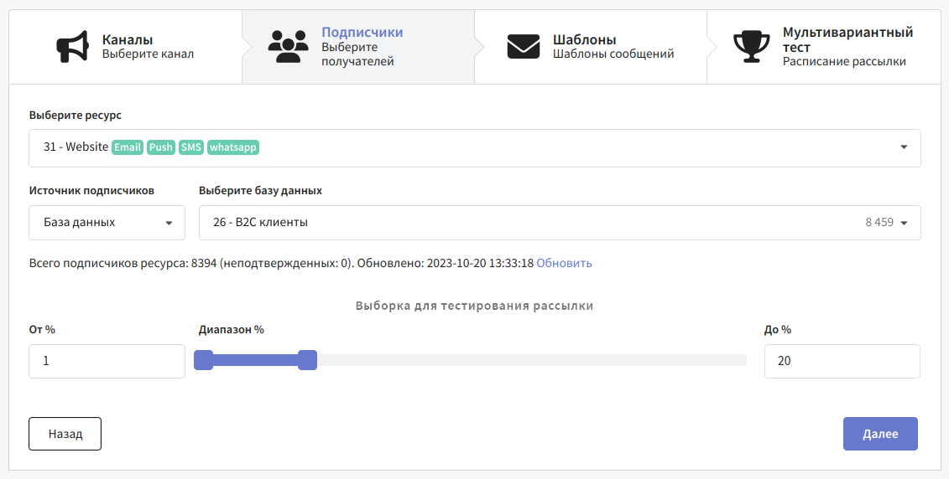
Task: Expand the subscriber source dropdown
Action: pos(107,223)
